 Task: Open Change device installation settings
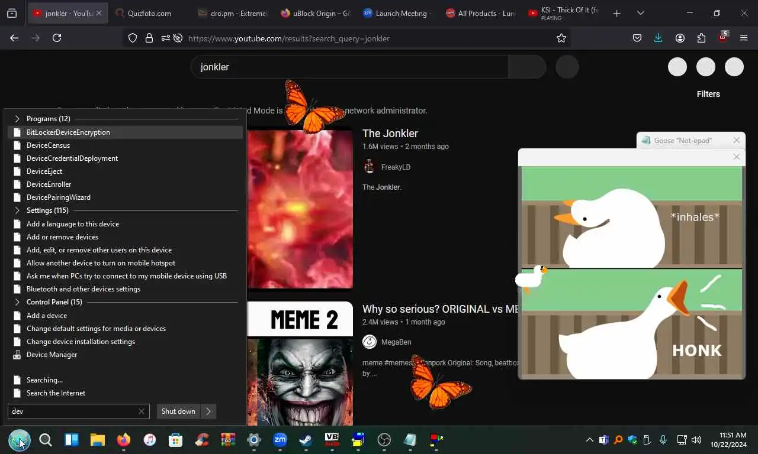pos(126,342)
